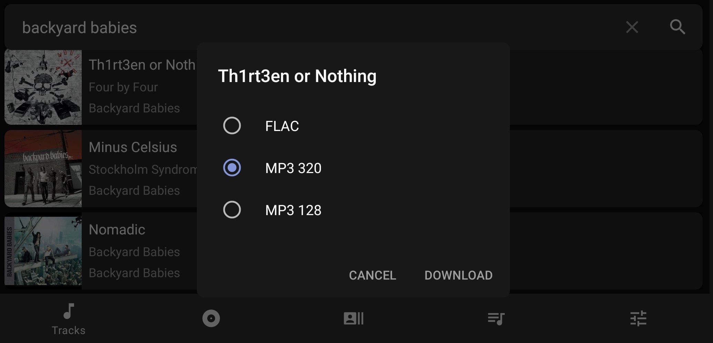Select the Nomadic track title
This screenshot has width=713, height=343.
[x=117, y=230]
